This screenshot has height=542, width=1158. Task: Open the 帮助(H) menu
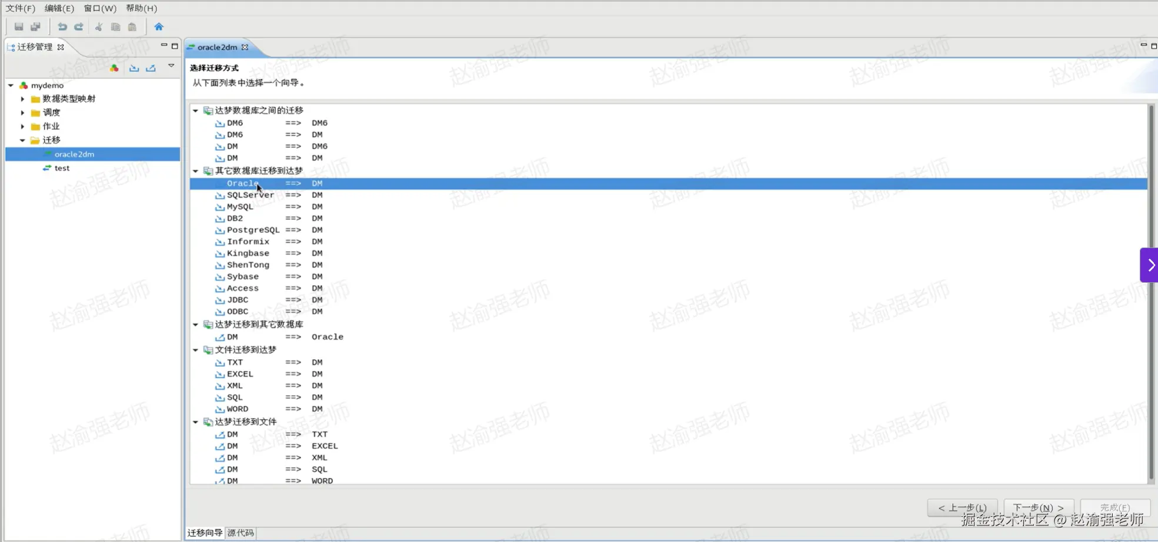tap(141, 8)
